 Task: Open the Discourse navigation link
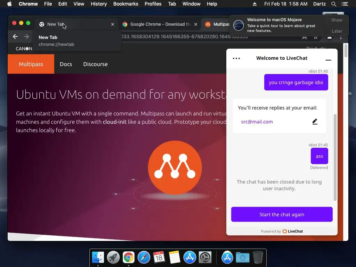coord(95,64)
